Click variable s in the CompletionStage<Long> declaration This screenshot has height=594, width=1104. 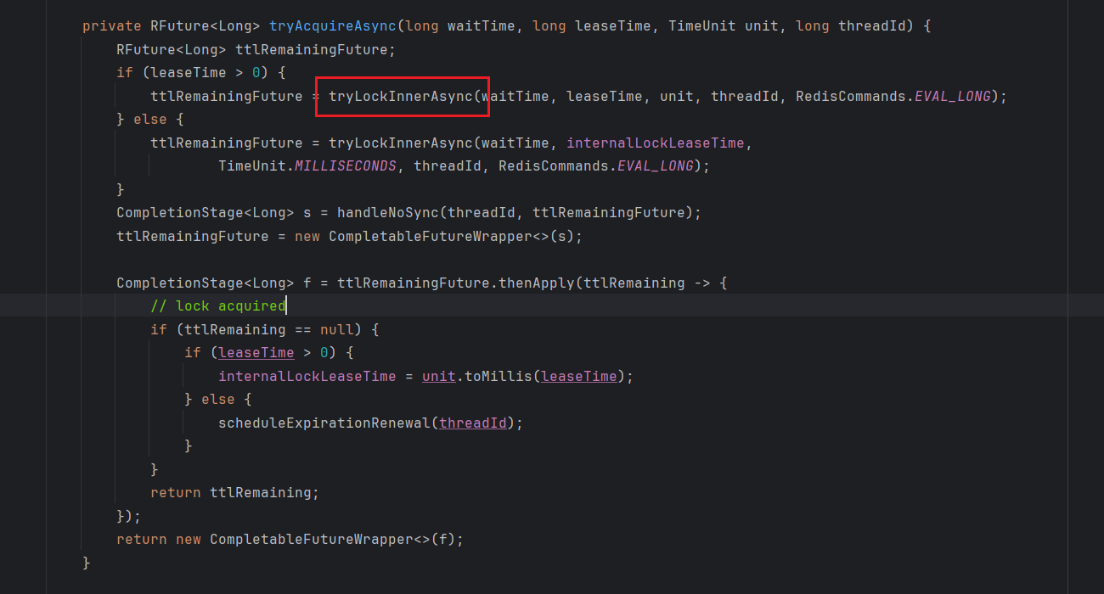307,212
